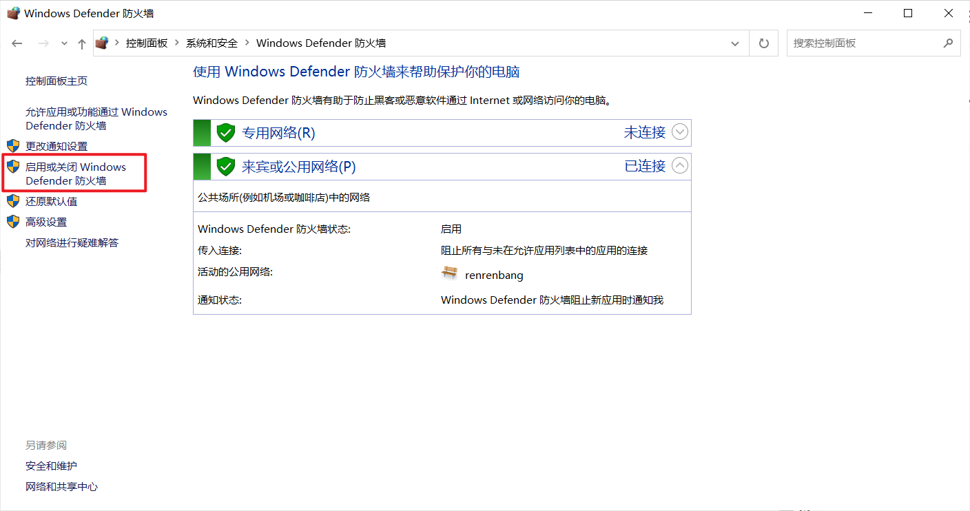Click the bench icon next to renrenbang network
This screenshot has width=970, height=511.
click(x=449, y=273)
